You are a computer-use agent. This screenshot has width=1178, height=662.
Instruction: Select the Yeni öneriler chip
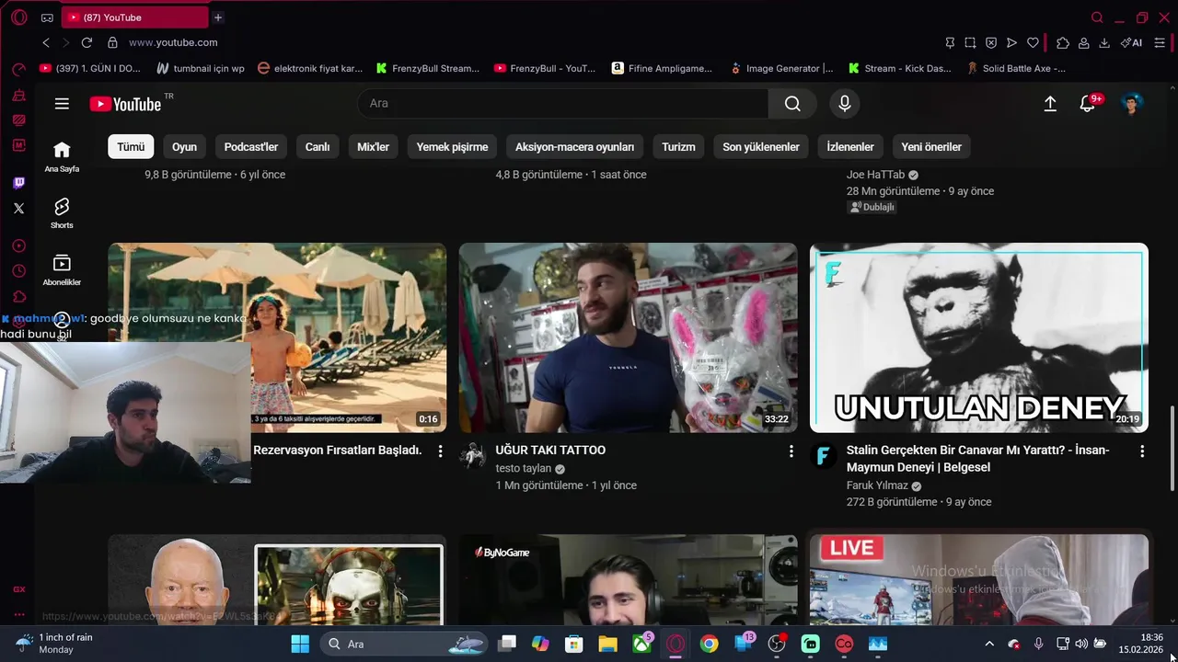pyautogui.click(x=931, y=147)
